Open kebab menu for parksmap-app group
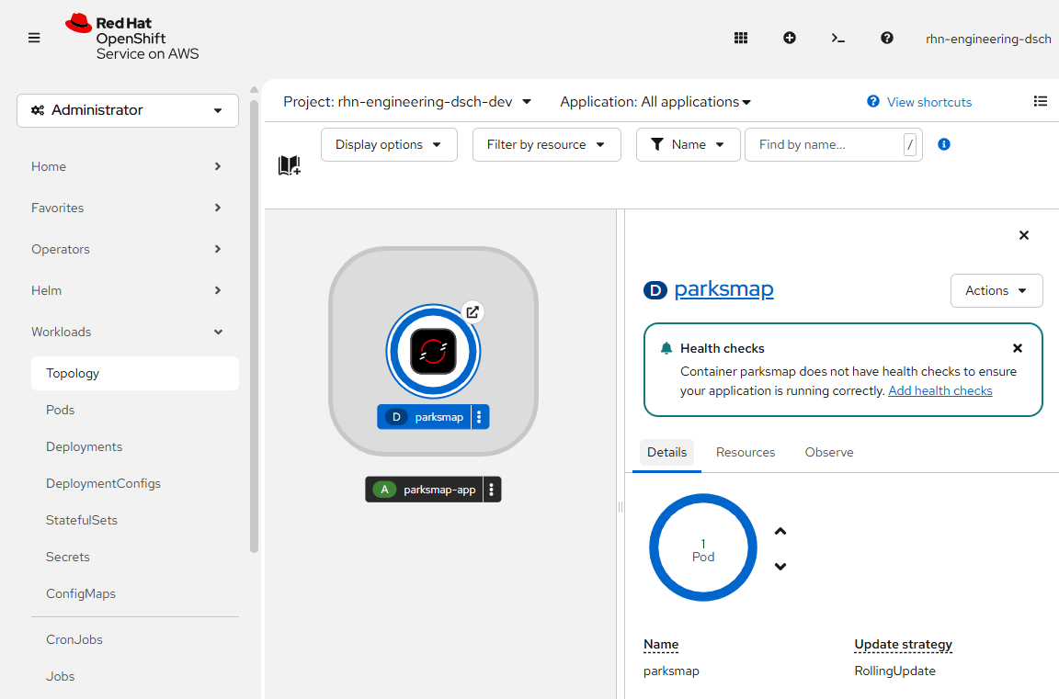1059x699 pixels. coord(492,490)
